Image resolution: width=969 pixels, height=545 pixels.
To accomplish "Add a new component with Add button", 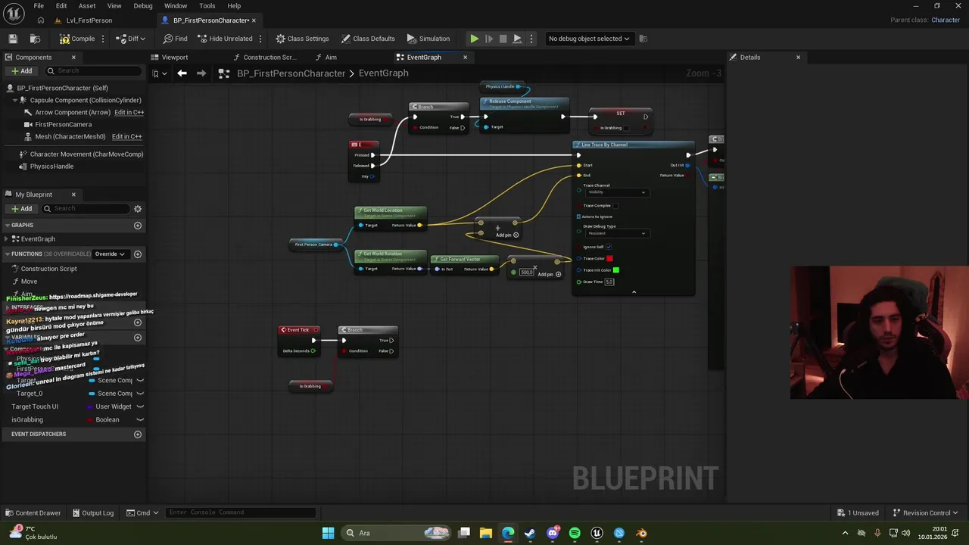I will coord(21,71).
